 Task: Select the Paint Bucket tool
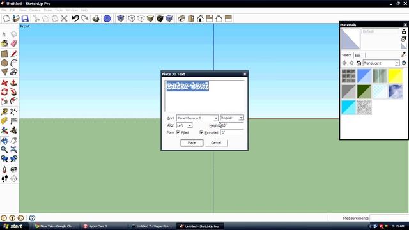coord(4,43)
